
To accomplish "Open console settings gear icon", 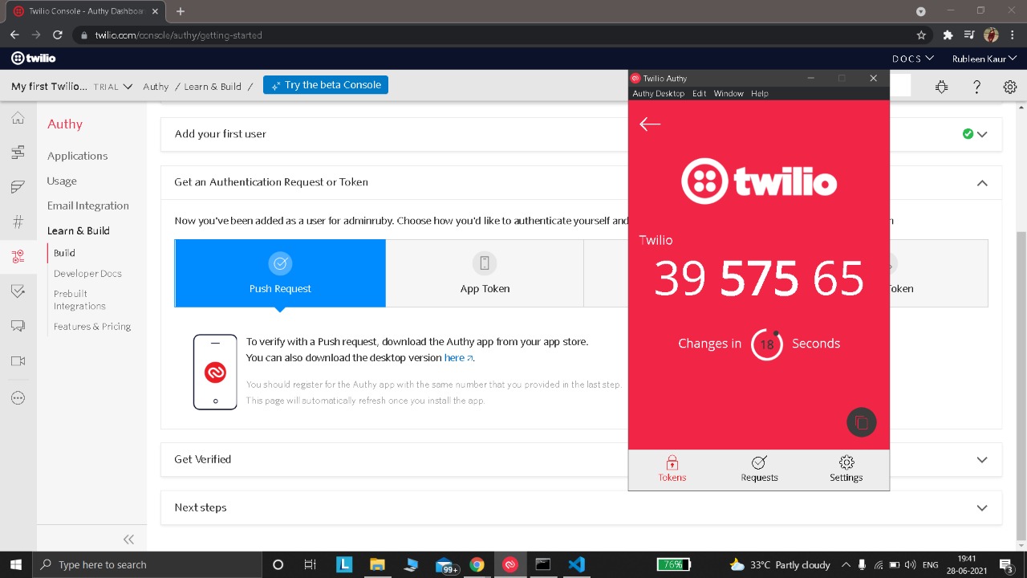I will click(x=1010, y=87).
